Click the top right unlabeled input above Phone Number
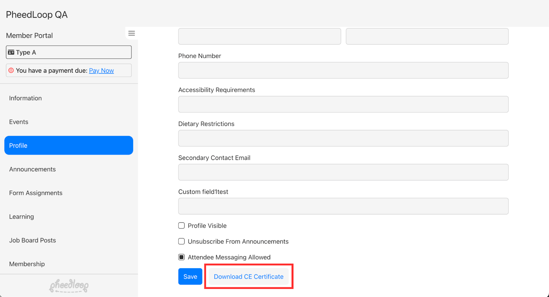This screenshot has width=549, height=297. (427, 36)
